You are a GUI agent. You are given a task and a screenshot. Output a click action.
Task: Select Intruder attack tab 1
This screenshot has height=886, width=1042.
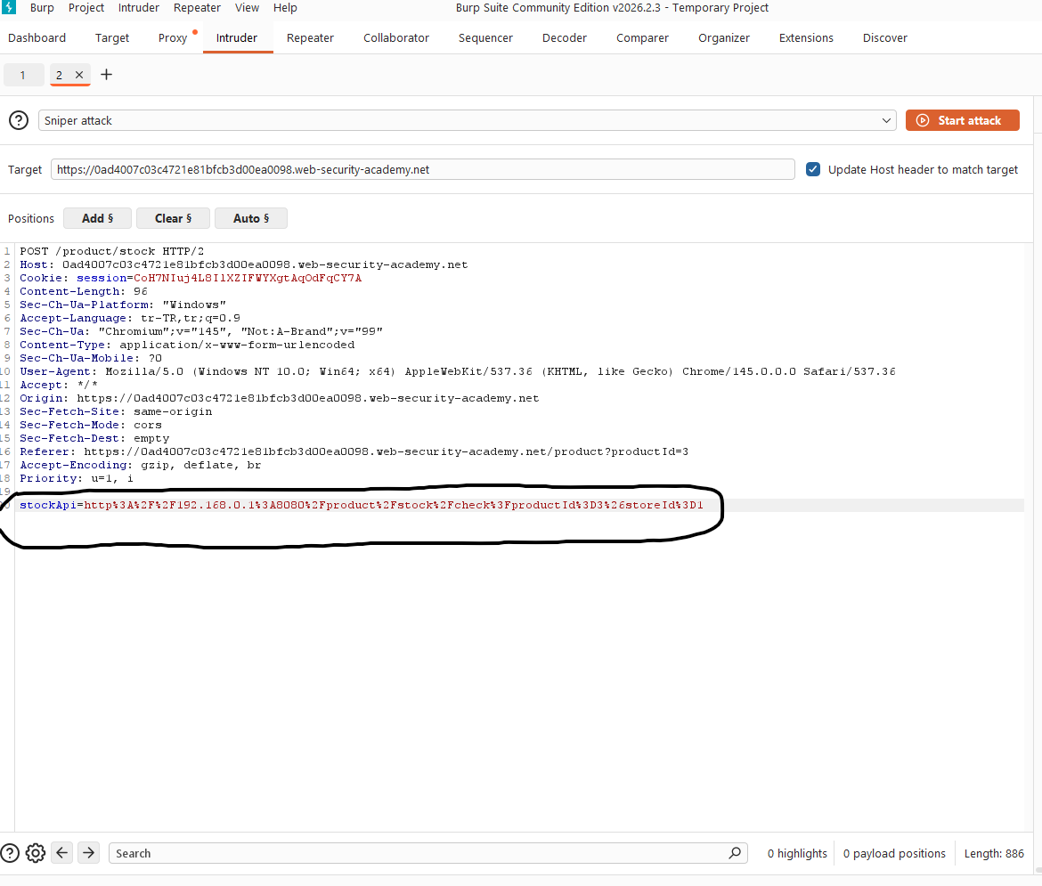(23, 75)
